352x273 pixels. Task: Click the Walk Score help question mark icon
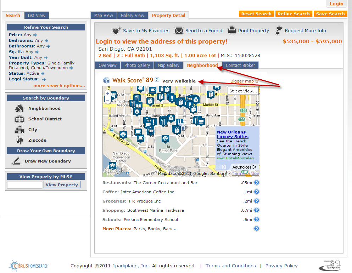(x=157, y=80)
